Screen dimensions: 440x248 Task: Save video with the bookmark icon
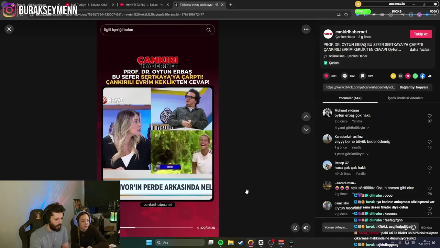tap(363, 76)
